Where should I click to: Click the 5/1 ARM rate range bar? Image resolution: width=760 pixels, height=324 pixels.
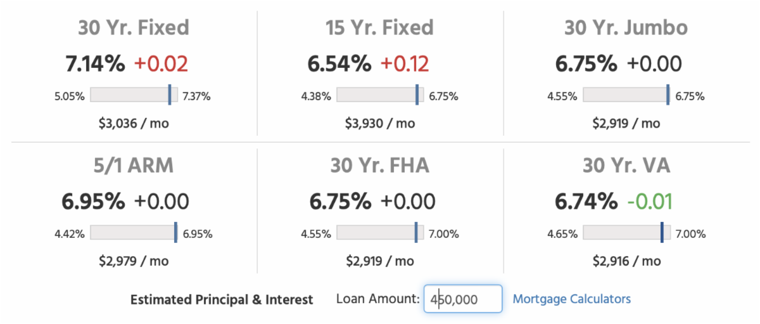[x=134, y=233]
